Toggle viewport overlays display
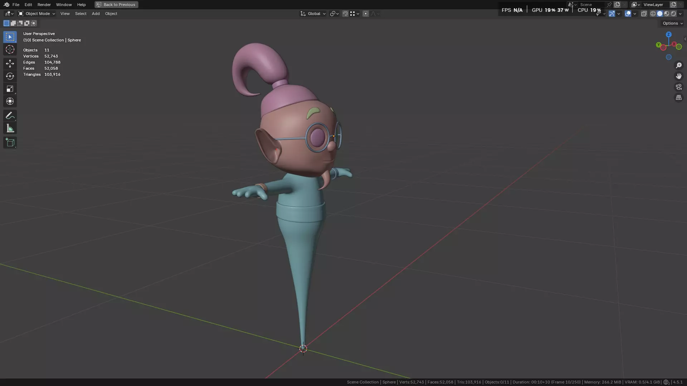The image size is (687, 386). [x=628, y=14]
